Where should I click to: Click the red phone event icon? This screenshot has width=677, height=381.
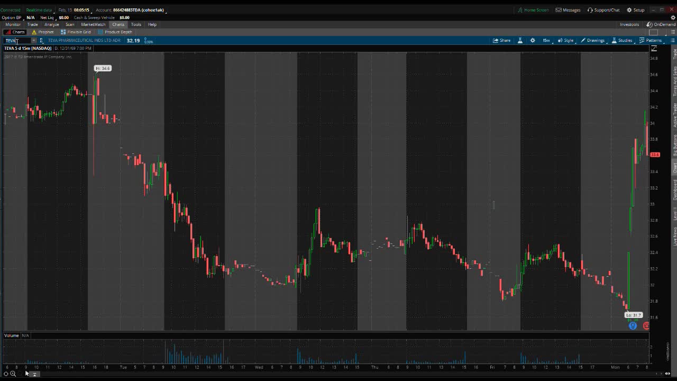coord(646,325)
